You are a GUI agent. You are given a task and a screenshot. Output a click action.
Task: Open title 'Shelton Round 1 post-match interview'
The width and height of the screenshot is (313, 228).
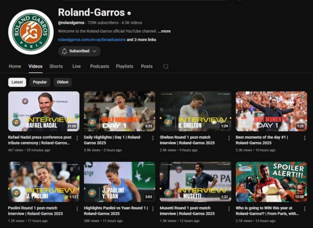(x=187, y=140)
